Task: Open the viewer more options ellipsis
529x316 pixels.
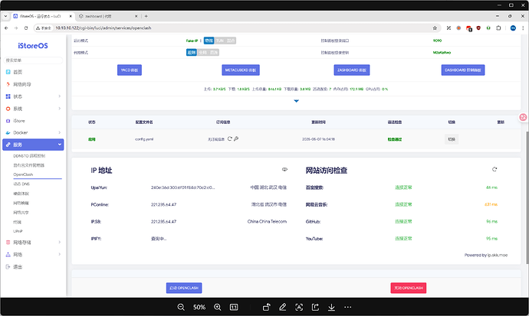Action: click(348, 307)
